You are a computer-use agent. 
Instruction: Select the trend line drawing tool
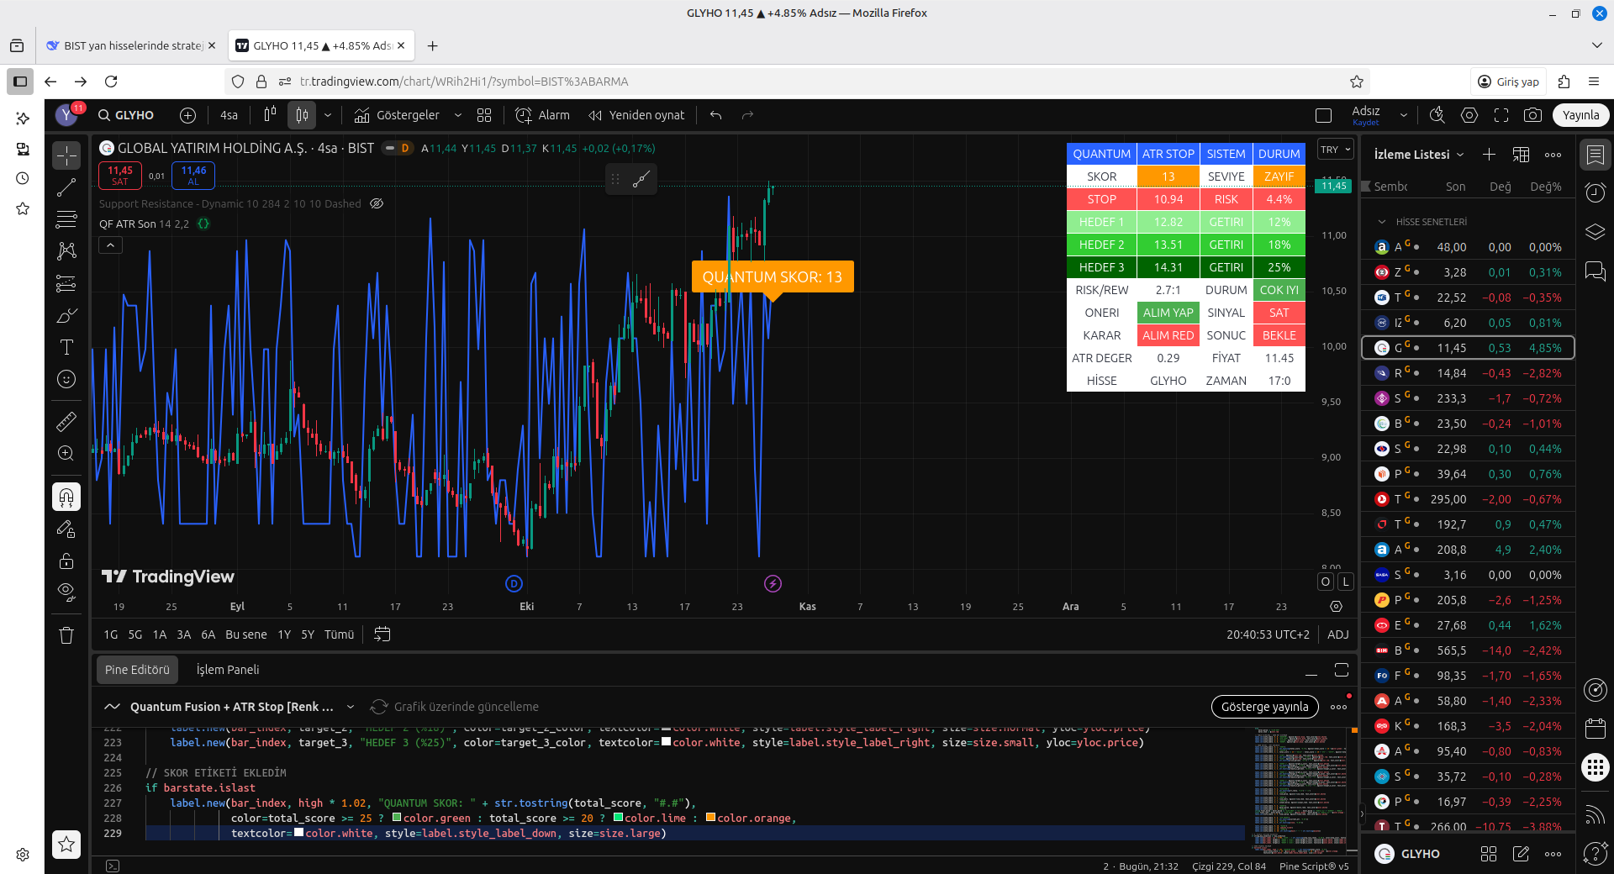click(66, 187)
